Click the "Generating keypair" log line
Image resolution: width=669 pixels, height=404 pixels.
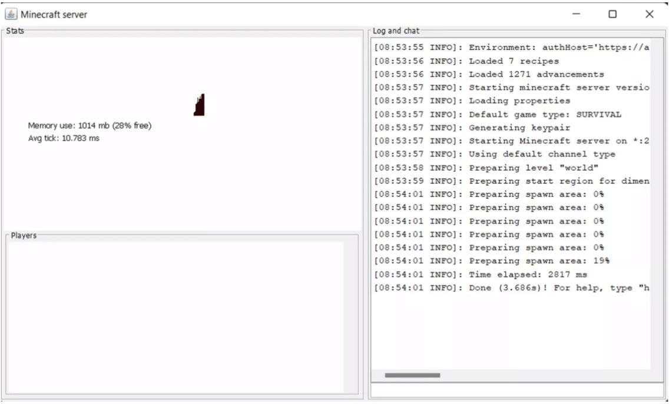click(472, 128)
